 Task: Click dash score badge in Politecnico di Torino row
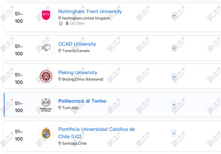[x=174, y=105]
